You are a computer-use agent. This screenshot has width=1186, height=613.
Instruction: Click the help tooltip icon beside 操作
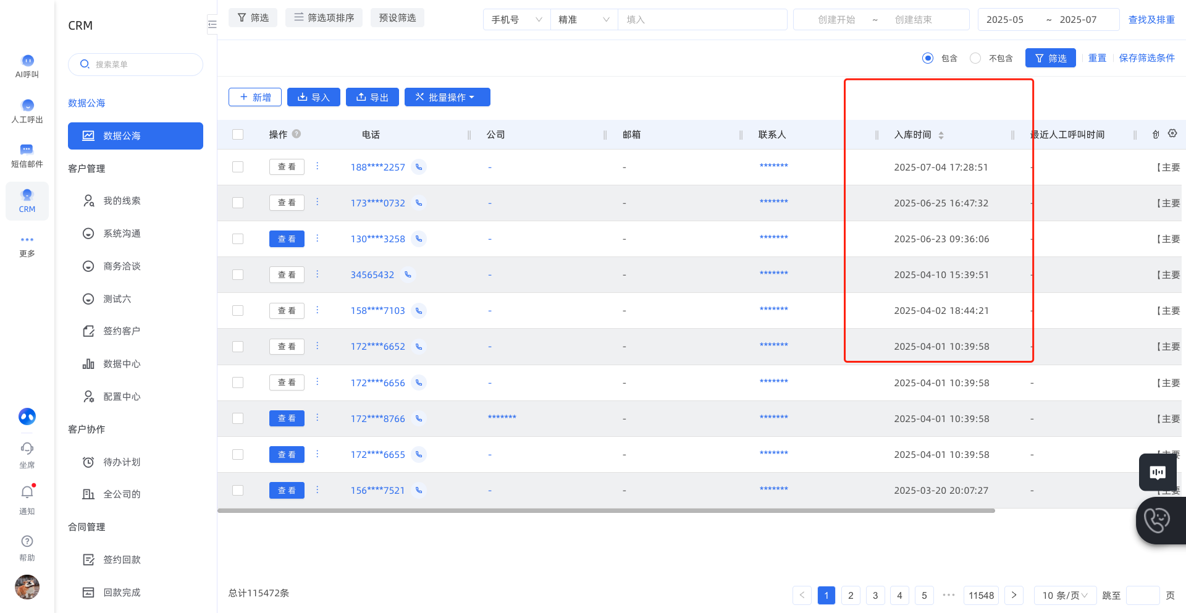296,133
